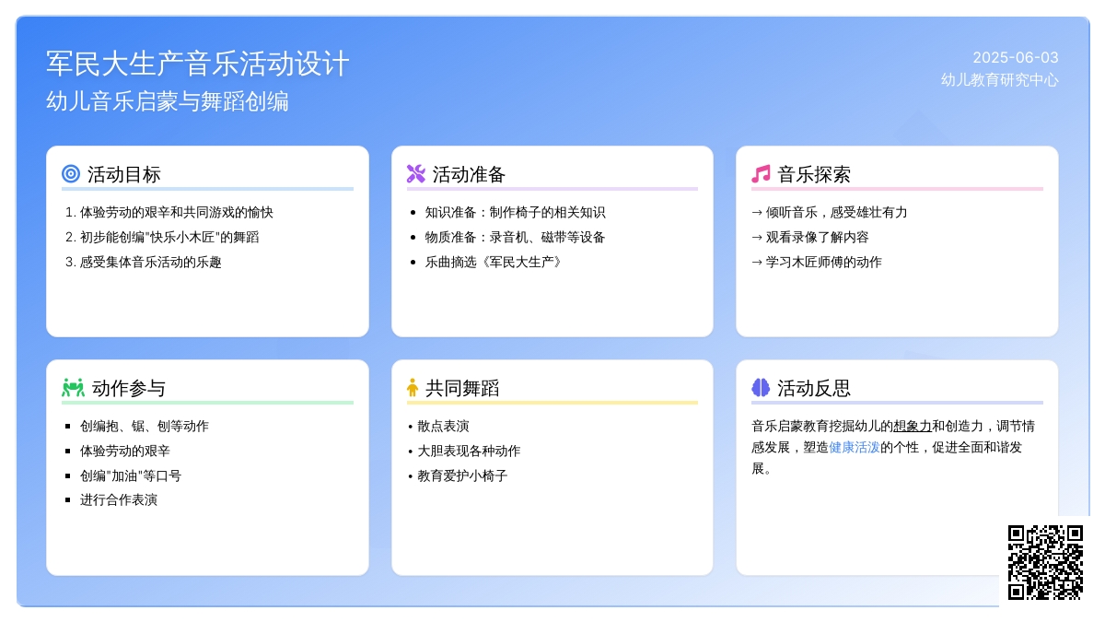
Task: Click the music note icon beside 音乐探索
Action: click(761, 173)
